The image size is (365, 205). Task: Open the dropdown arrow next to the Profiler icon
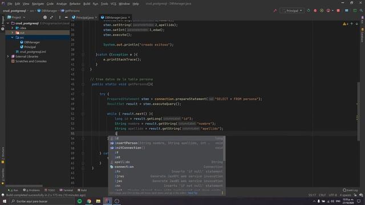click(x=332, y=11)
